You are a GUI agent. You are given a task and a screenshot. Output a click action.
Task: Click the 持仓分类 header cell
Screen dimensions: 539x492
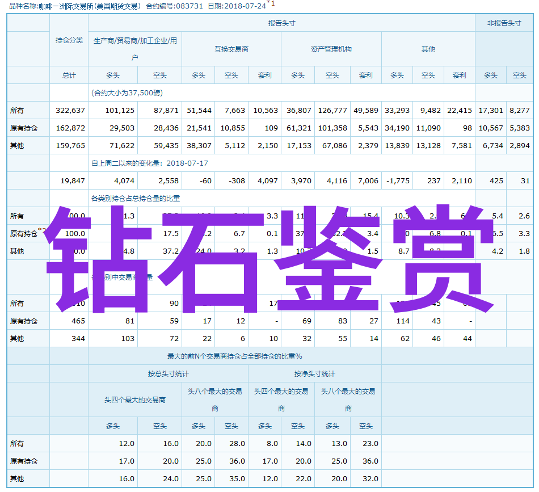pyautogui.click(x=69, y=40)
